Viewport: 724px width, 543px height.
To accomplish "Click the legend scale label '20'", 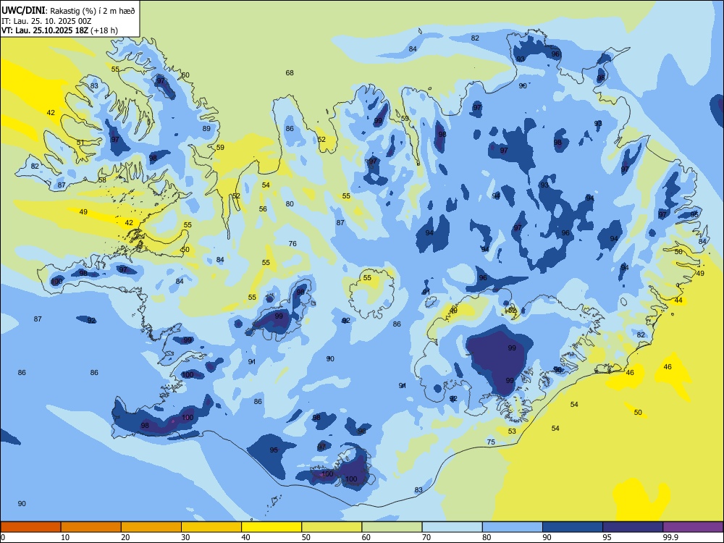I will 125,537.
